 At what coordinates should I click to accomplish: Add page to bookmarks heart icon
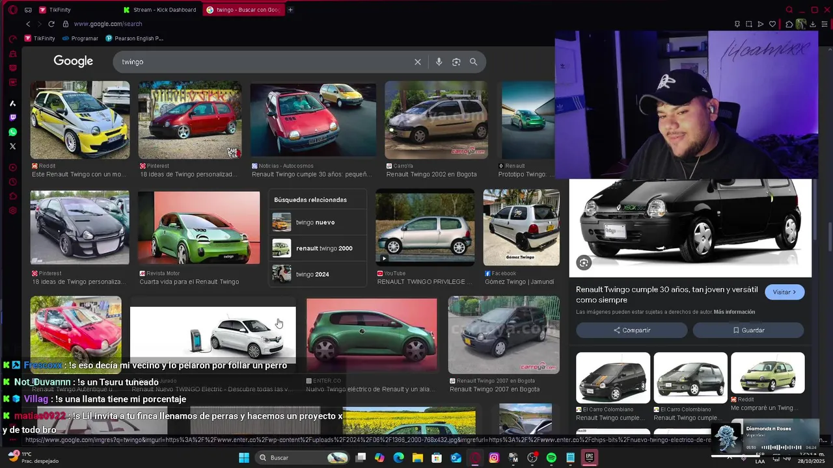point(772,24)
